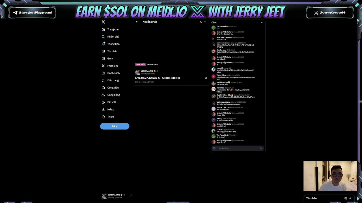Compose new message in Tin nhắn drawer

346,198
